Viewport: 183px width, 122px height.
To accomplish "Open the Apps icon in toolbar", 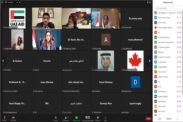I will click(106, 118).
